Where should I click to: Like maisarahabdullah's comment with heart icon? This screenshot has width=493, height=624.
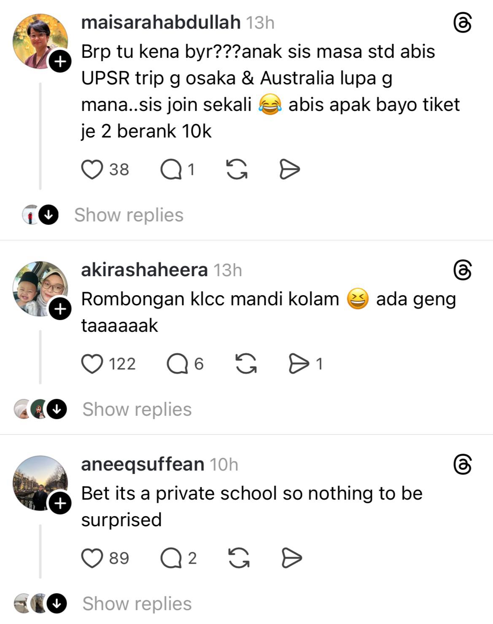(92, 169)
